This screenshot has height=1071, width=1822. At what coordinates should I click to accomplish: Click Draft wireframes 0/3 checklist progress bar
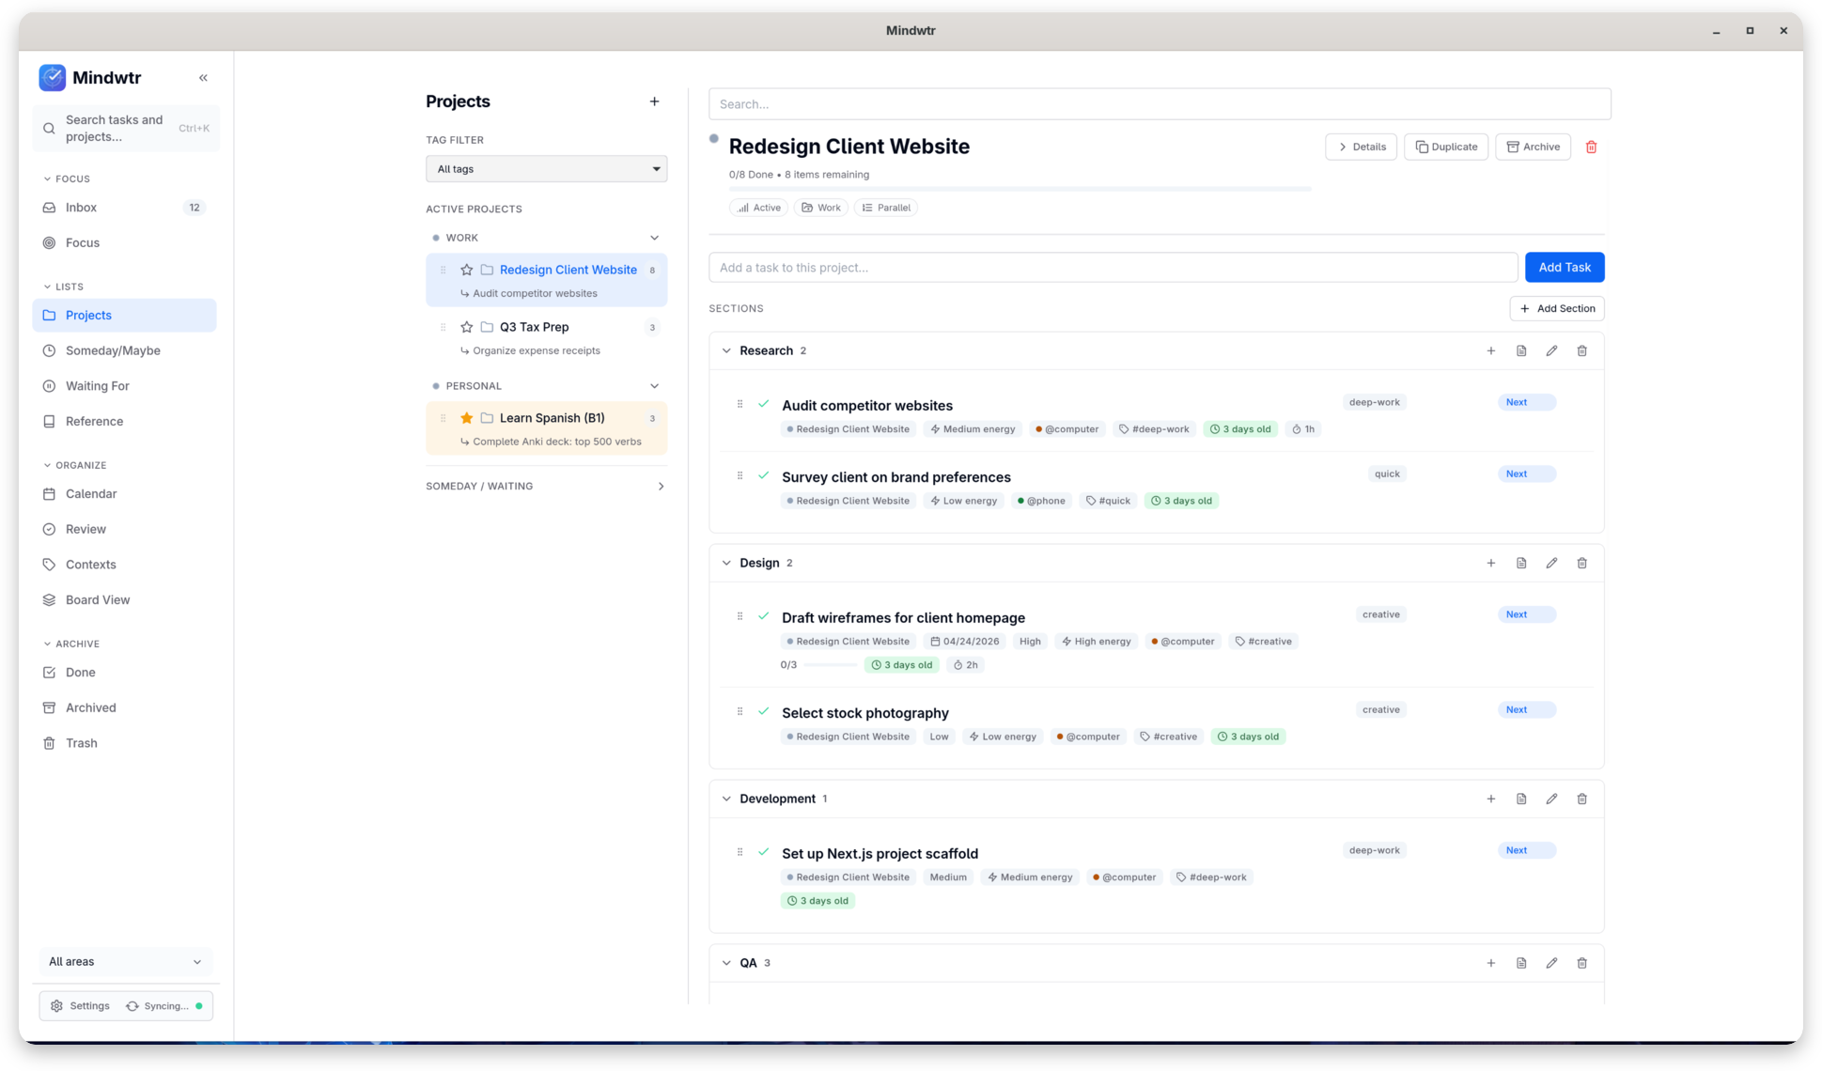[830, 665]
